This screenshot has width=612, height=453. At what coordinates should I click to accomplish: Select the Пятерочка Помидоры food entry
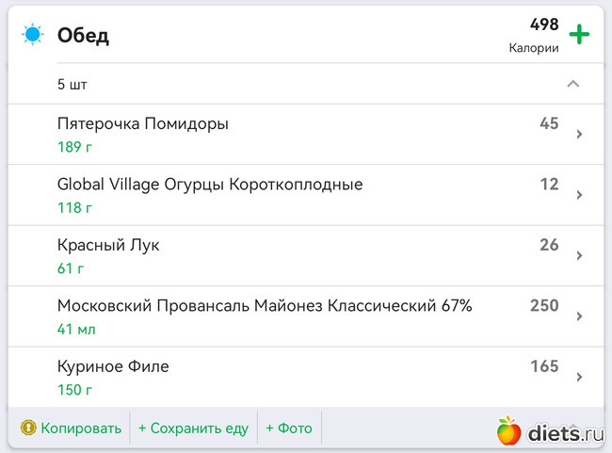(x=143, y=124)
